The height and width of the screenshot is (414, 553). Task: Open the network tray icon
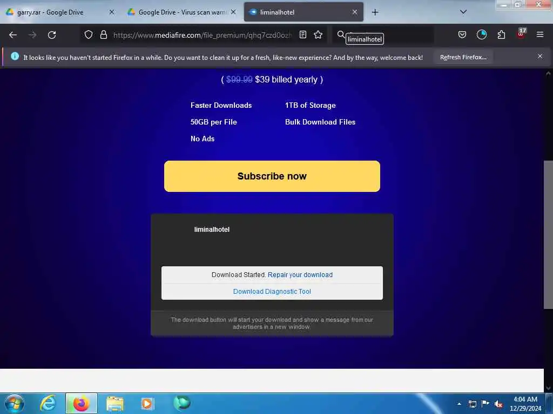(x=473, y=404)
